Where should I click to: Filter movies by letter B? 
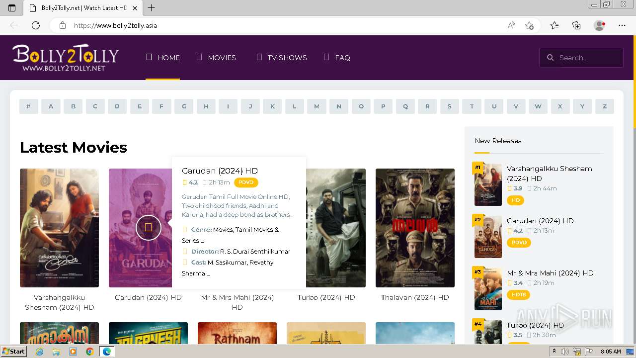tap(73, 106)
